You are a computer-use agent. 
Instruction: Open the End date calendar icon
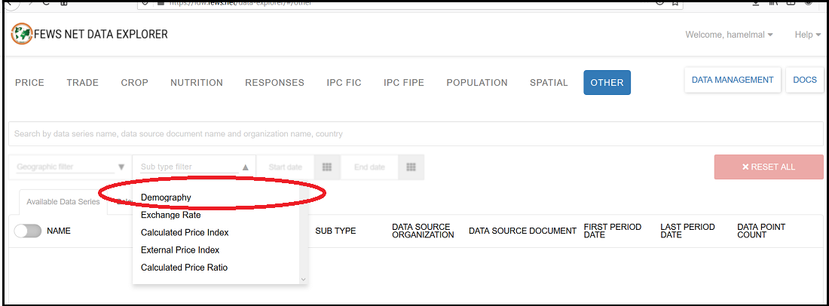coord(411,167)
